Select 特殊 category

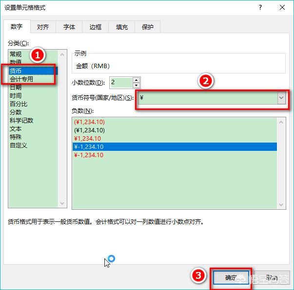point(33,137)
